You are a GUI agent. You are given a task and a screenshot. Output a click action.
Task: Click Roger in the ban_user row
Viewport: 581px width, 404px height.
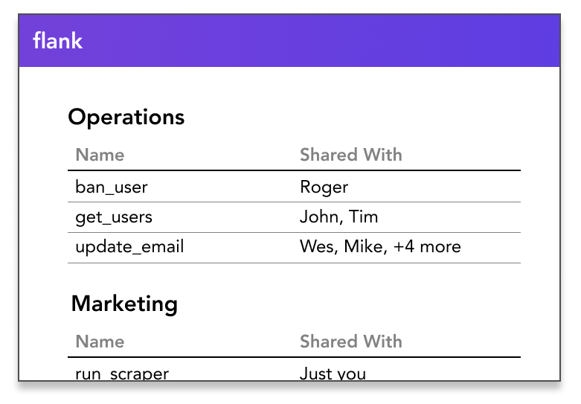coord(324,187)
